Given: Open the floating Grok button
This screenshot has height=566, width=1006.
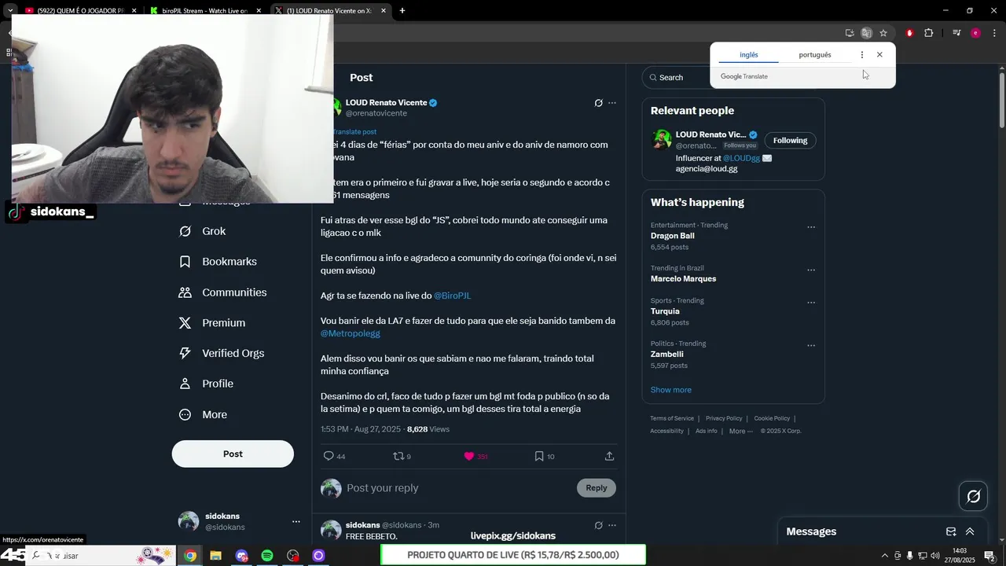Looking at the screenshot, I should (973, 496).
